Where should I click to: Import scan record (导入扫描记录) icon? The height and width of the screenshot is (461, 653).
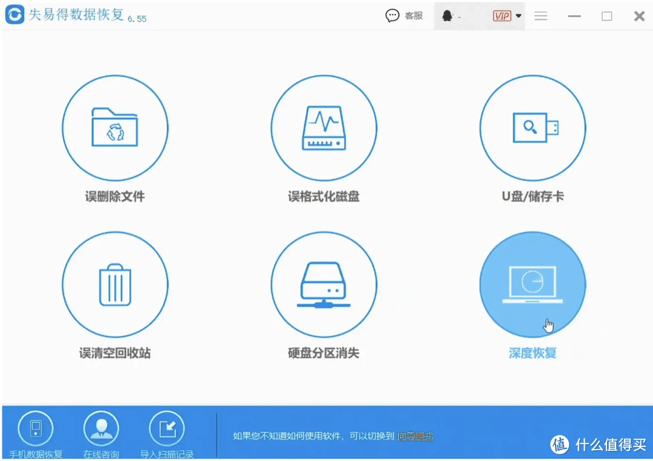167,428
